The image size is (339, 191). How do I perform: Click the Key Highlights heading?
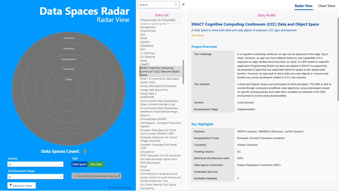point(202,124)
